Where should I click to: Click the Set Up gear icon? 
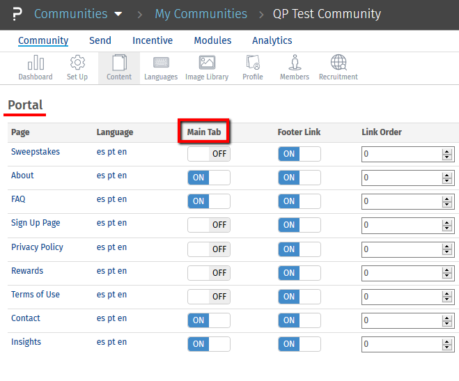tap(77, 68)
